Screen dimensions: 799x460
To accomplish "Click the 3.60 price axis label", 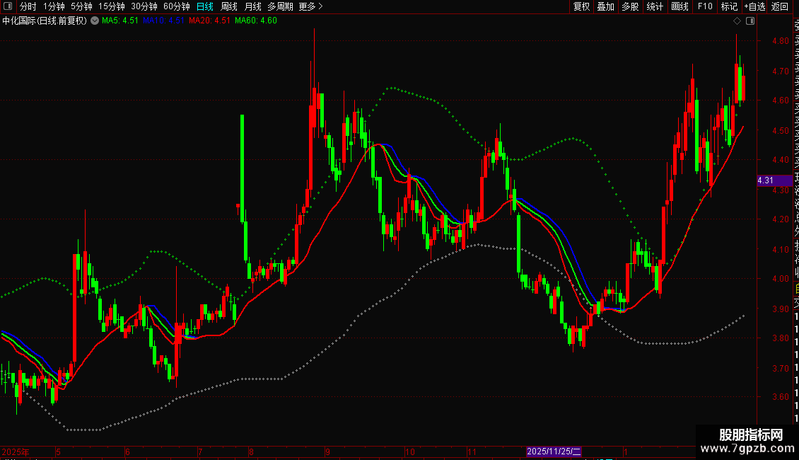I will [781, 397].
